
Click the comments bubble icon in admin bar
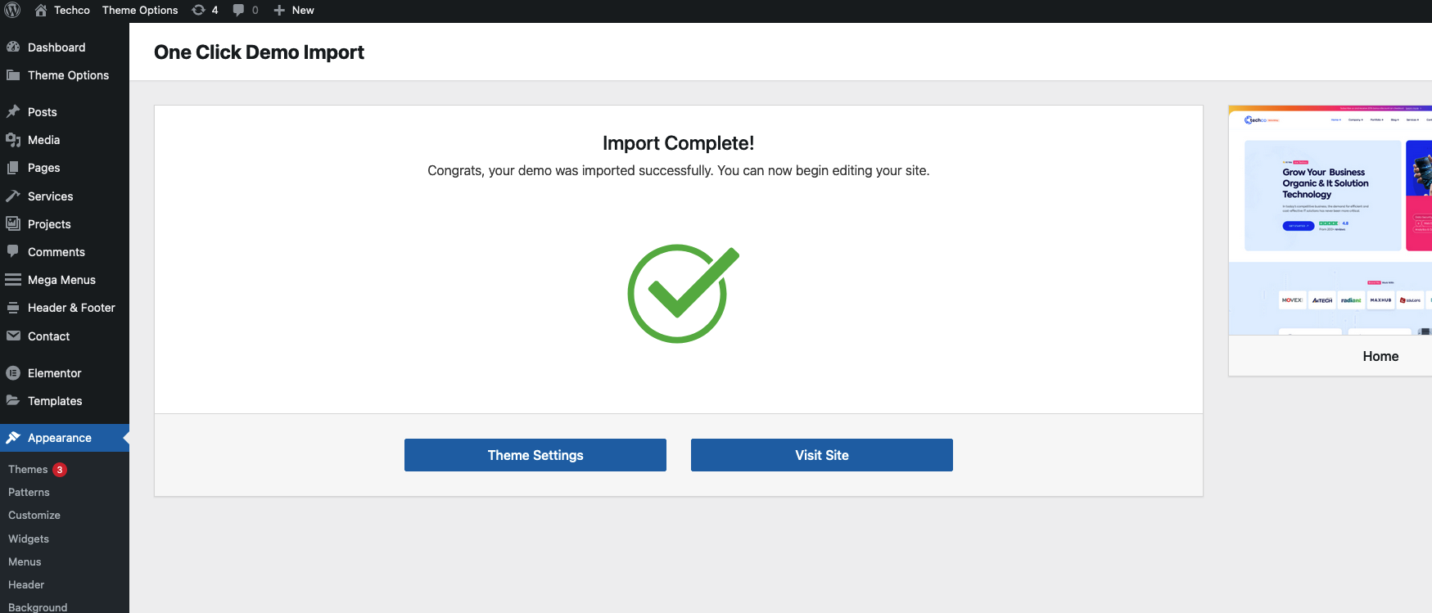tap(238, 10)
